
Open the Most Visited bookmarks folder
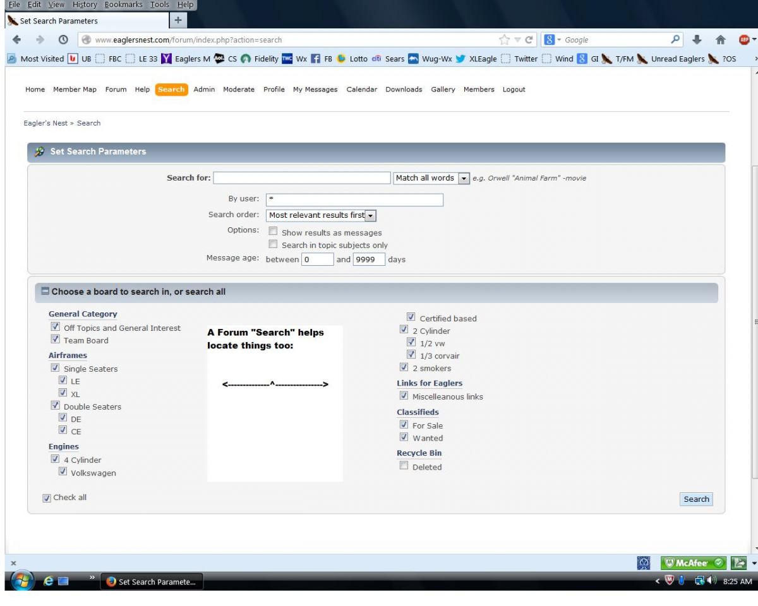point(38,59)
